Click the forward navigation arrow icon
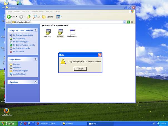 point(21,17)
